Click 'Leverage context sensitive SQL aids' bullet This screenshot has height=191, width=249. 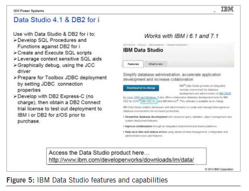pos(59,59)
